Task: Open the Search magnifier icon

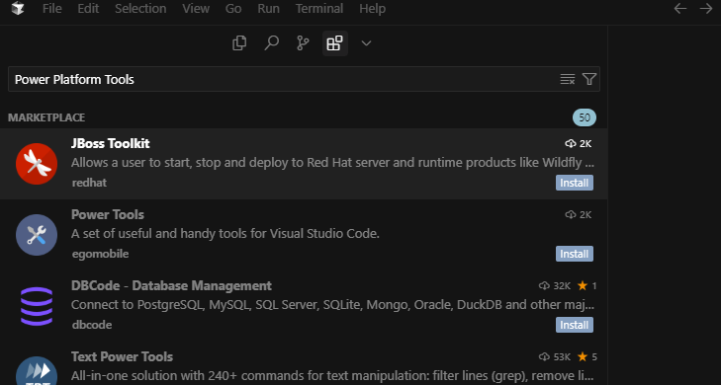Action: [x=271, y=43]
